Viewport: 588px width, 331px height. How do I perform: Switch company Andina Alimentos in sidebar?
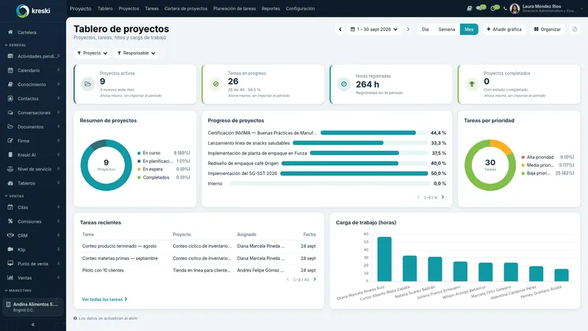33,307
